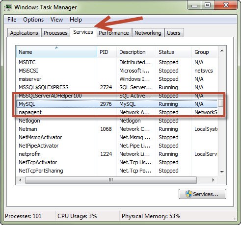Minimize the Task Manager window
The height and width of the screenshot is (225, 241).
click(x=194, y=5)
